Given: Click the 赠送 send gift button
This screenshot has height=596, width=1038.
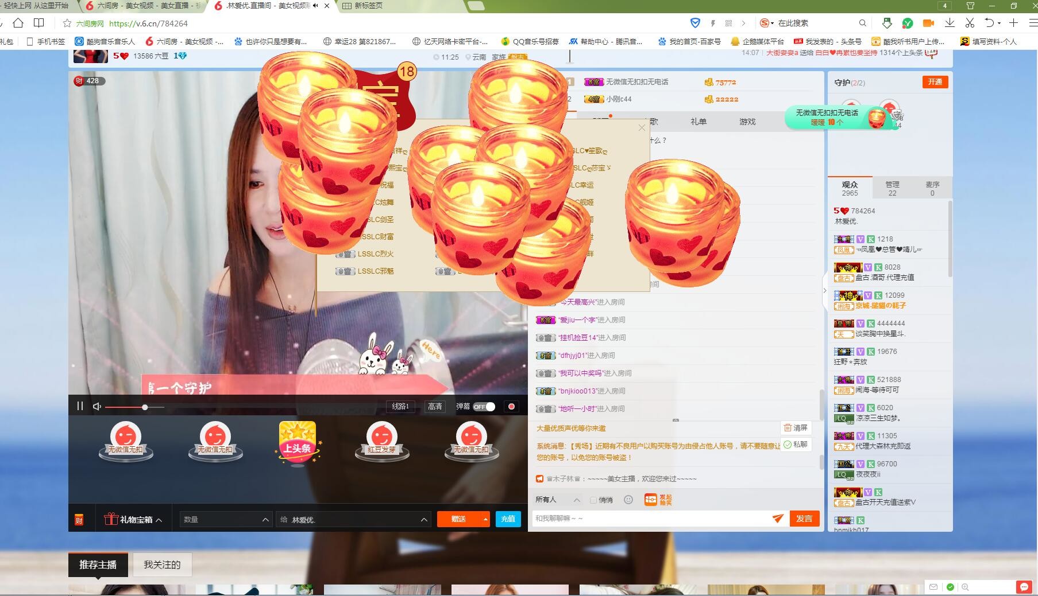Looking at the screenshot, I should 459,519.
